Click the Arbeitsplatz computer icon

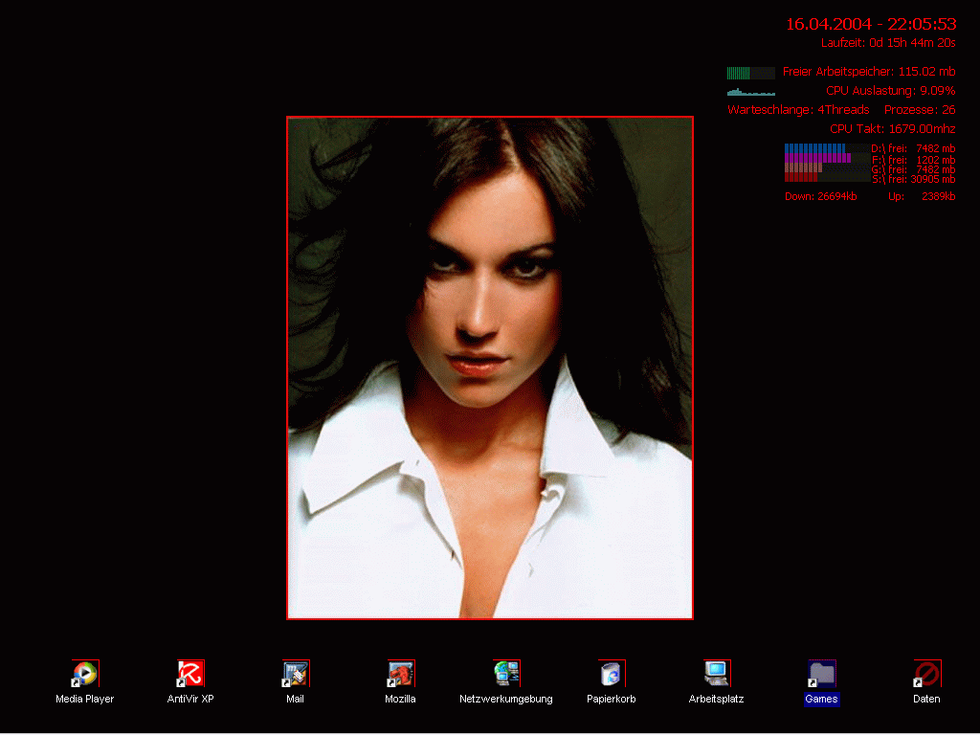click(716, 674)
